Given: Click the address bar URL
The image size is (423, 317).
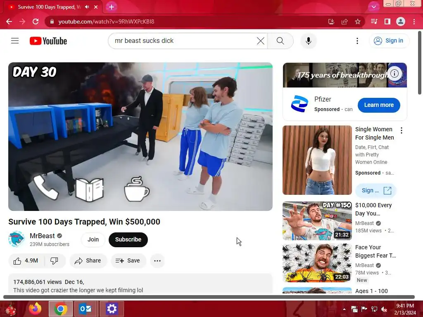Looking at the screenshot, I should [106, 21].
